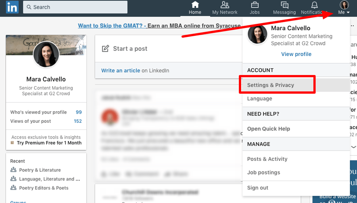Click the sidebar banner cover image
357x203 pixels.
click(x=46, y=45)
